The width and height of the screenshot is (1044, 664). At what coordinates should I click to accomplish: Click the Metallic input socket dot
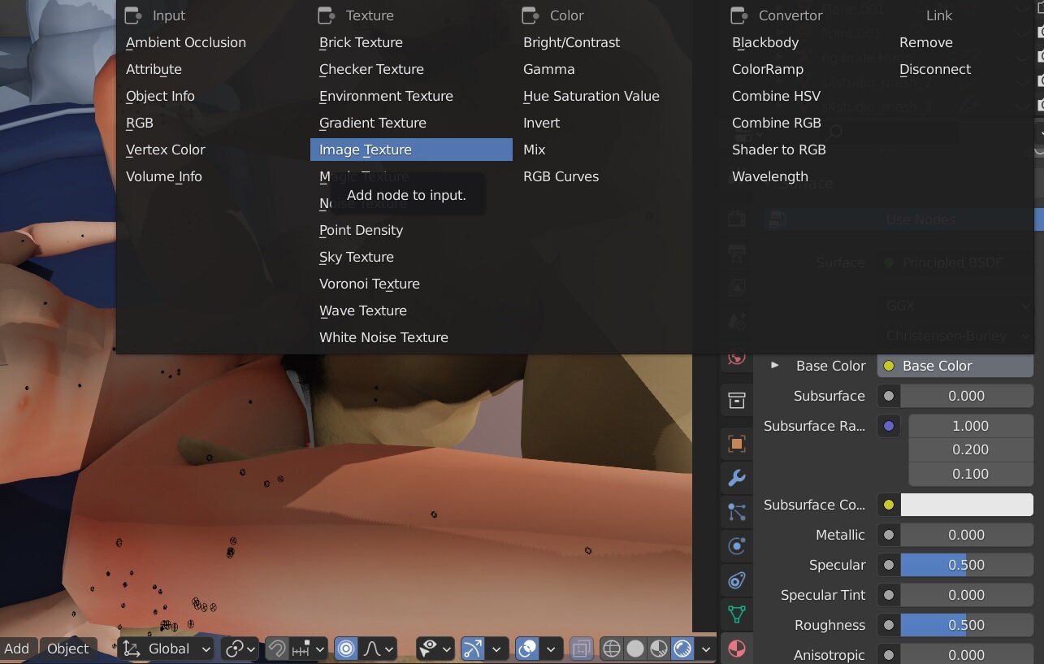[889, 535]
